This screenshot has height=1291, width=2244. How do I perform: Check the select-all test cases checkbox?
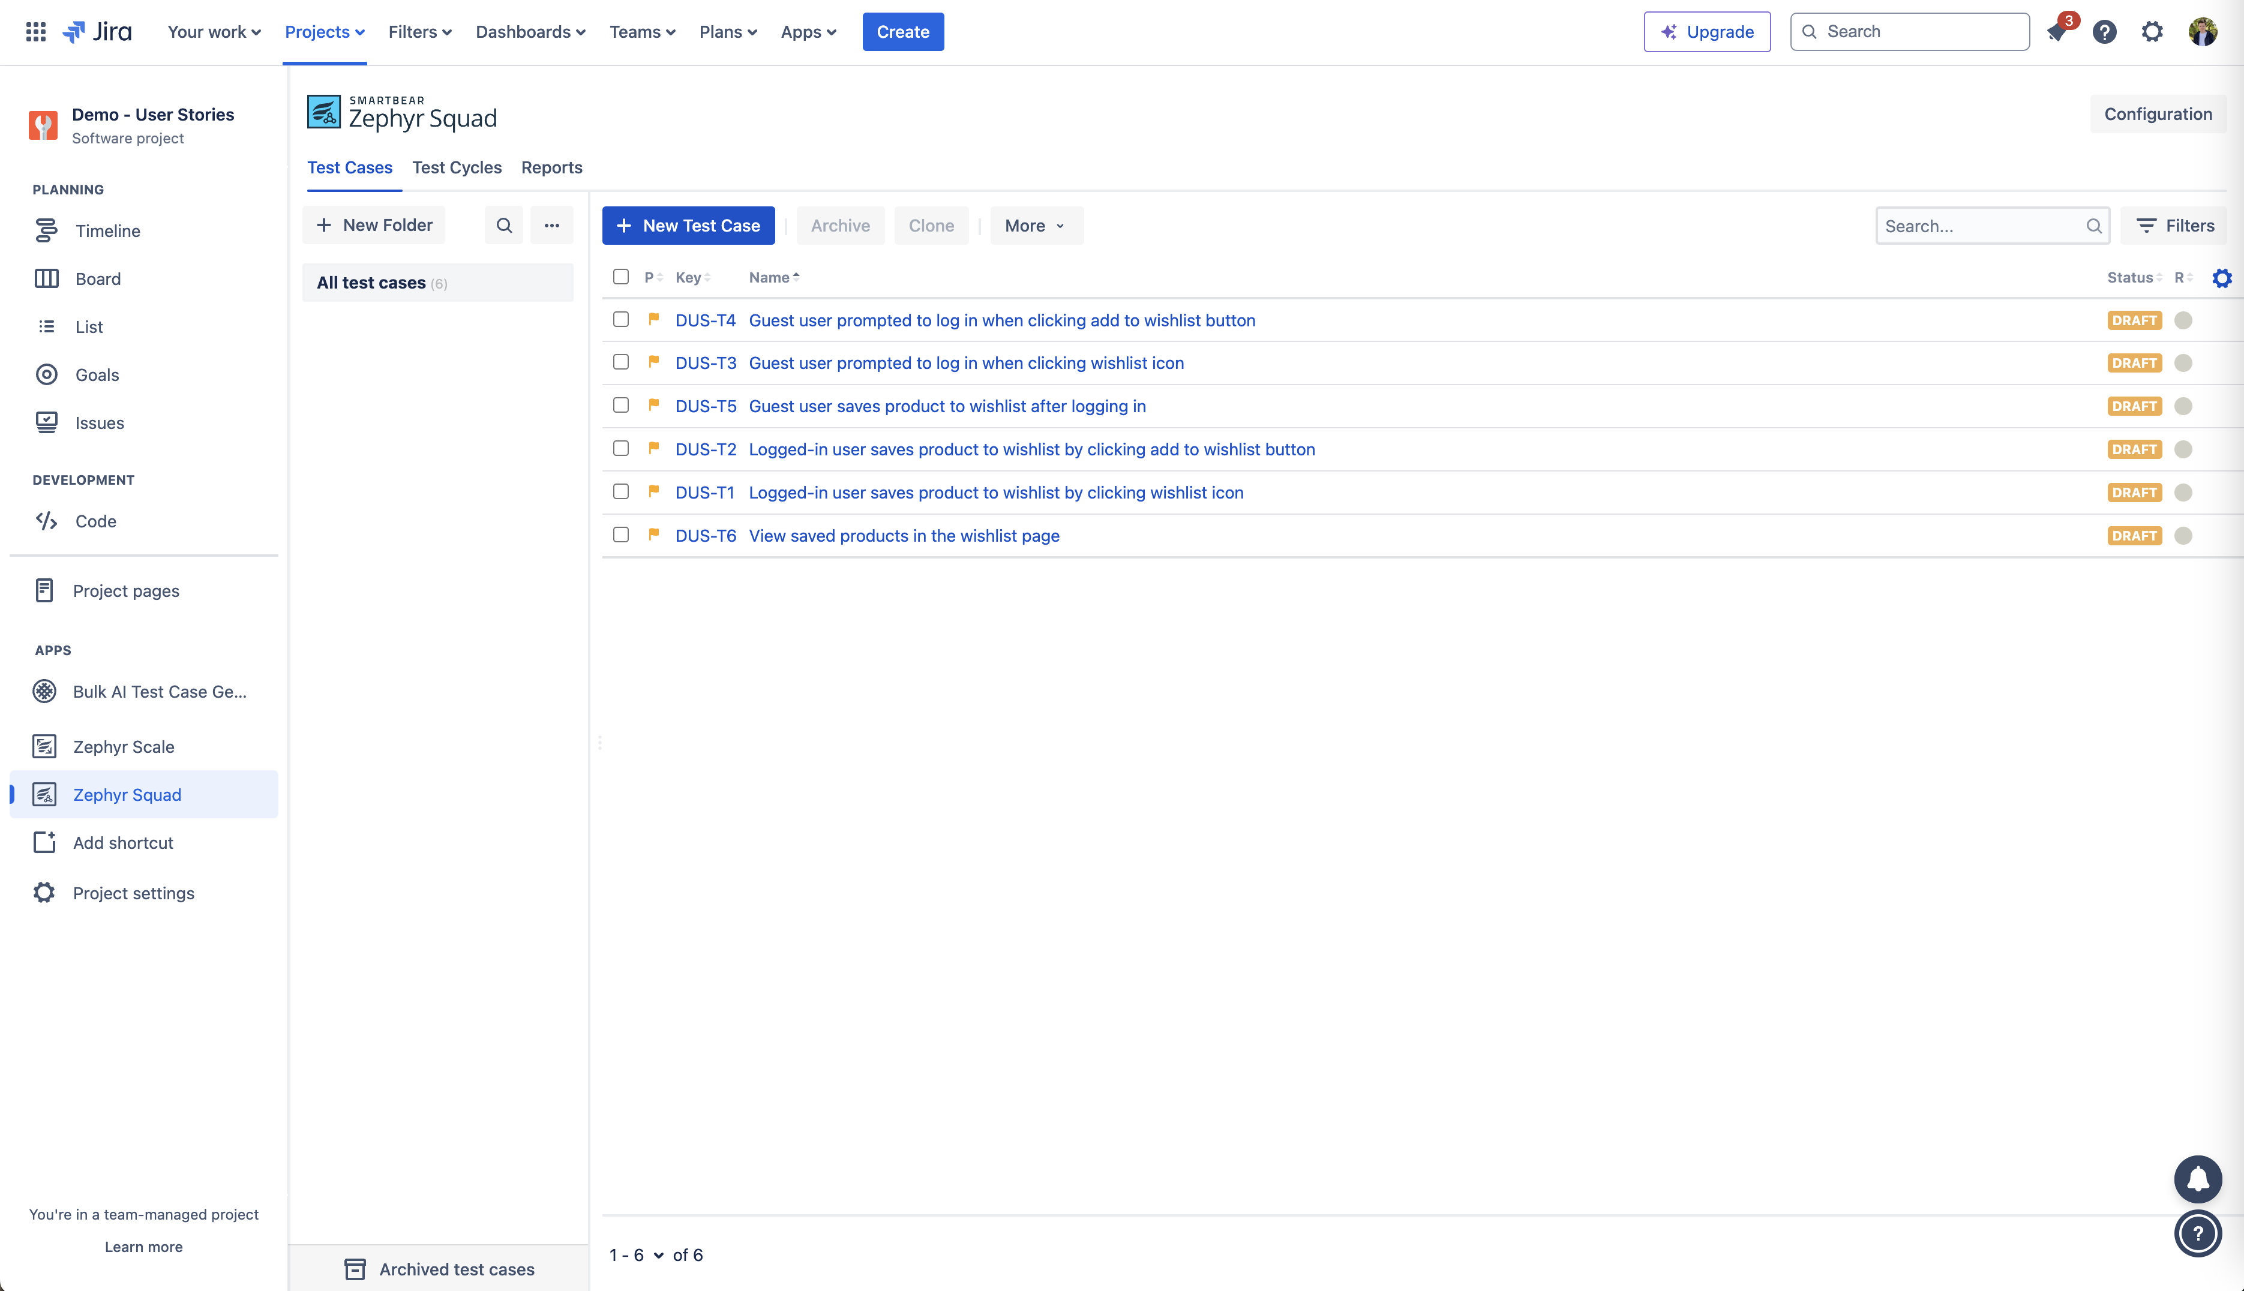click(620, 278)
